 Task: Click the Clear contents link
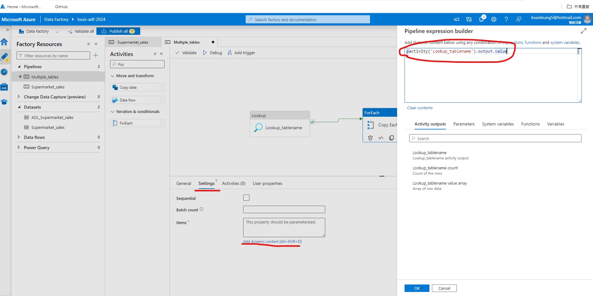tap(419, 108)
